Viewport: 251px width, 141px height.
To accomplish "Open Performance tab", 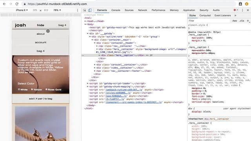I will [158, 10].
